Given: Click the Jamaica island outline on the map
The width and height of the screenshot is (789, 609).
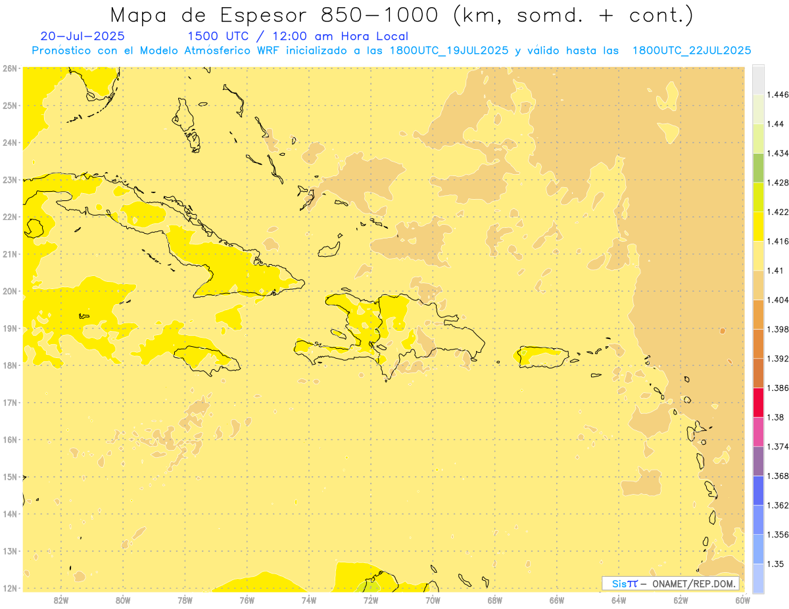Looking at the screenshot, I should (x=206, y=360).
